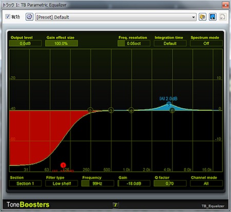Click the Q factor 0.70 field
The image size is (231, 212).
[170, 183]
